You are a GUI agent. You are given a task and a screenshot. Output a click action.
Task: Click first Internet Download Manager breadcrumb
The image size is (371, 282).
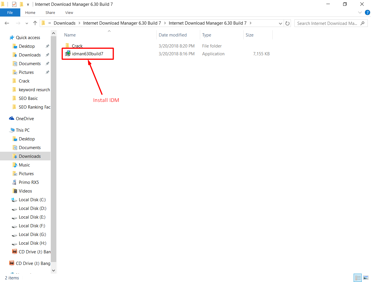[x=122, y=23]
